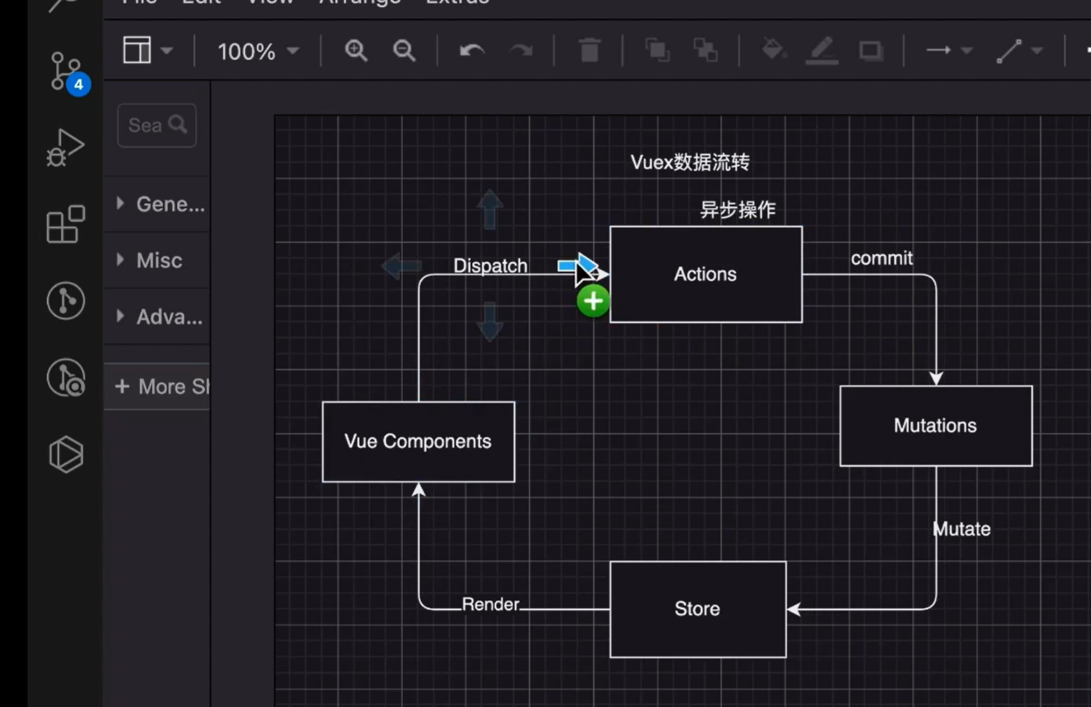
Task: Click the down direction arrow on canvas
Action: (x=490, y=322)
